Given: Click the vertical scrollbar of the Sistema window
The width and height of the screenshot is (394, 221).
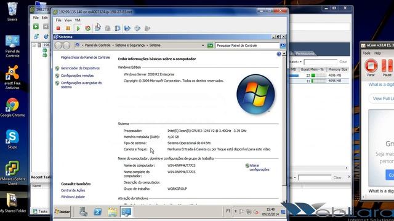Looking at the screenshot, I should [284, 128].
